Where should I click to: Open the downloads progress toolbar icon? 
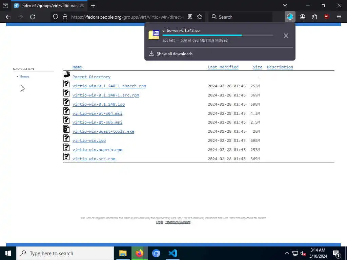click(x=290, y=17)
